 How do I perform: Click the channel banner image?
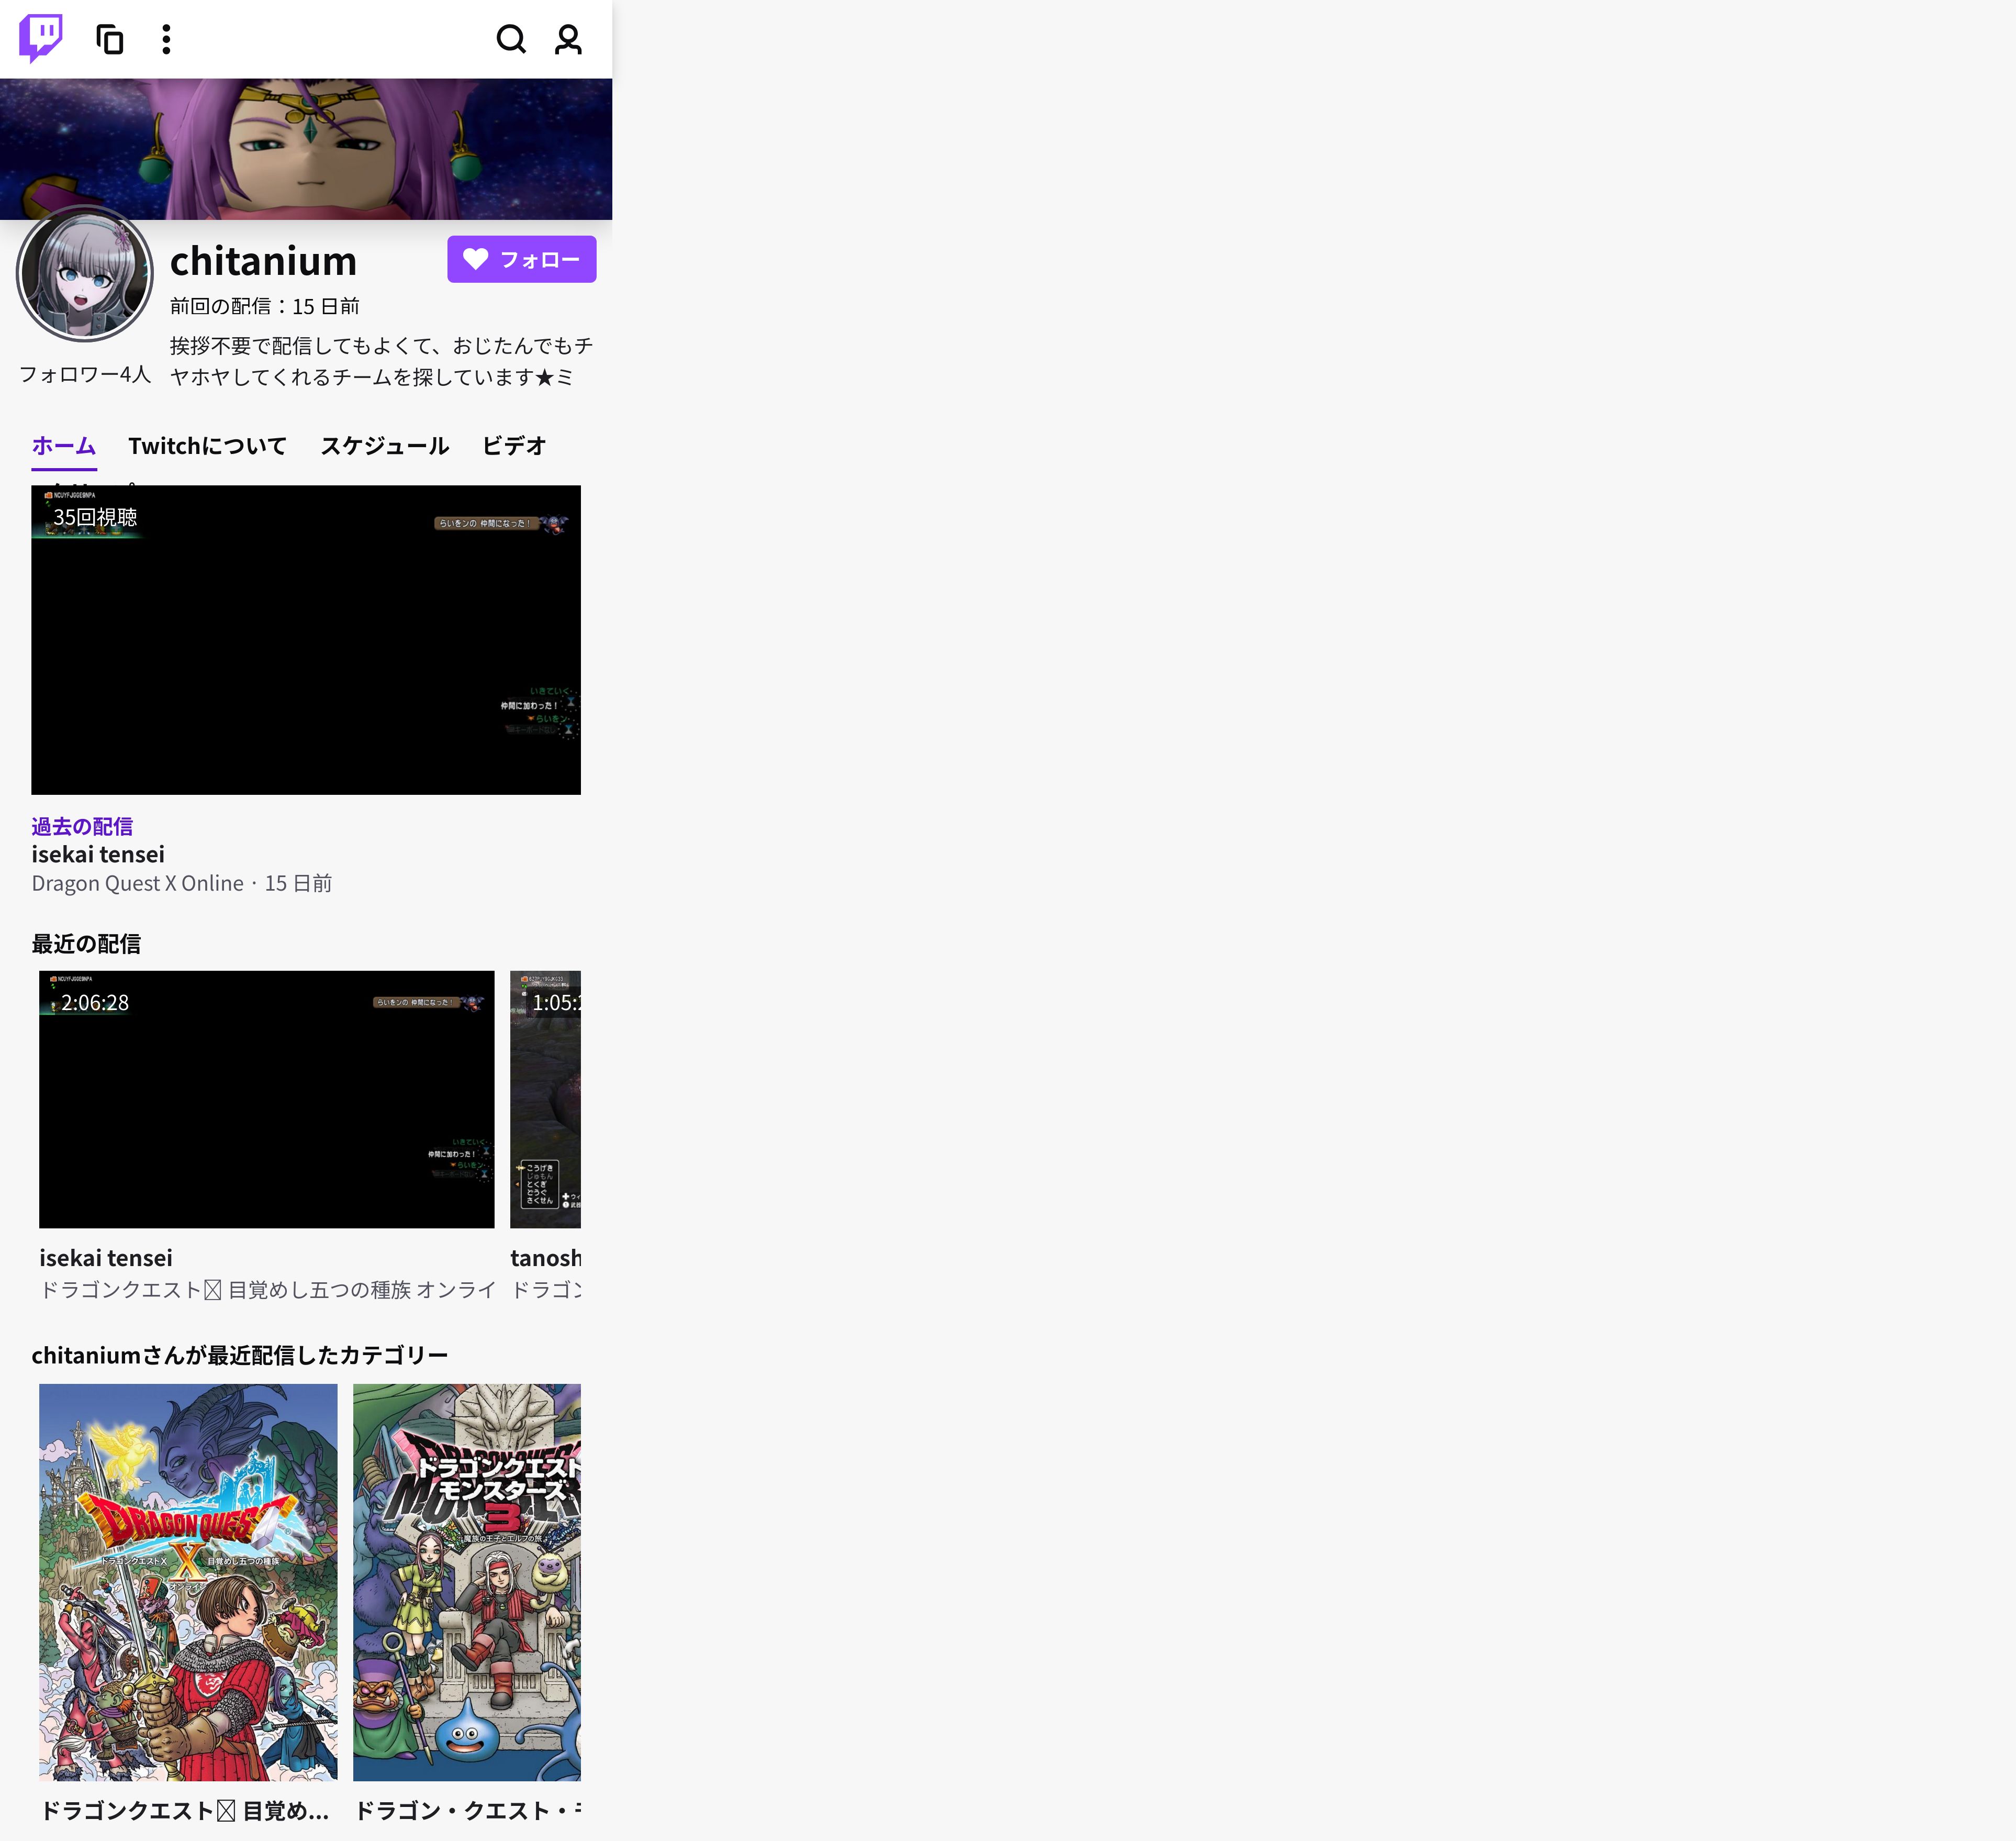point(306,149)
